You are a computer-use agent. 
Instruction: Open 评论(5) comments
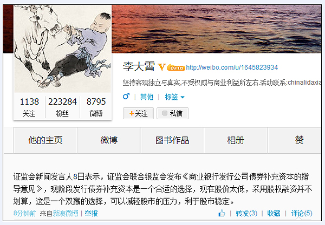pyautogui.click(x=302, y=213)
